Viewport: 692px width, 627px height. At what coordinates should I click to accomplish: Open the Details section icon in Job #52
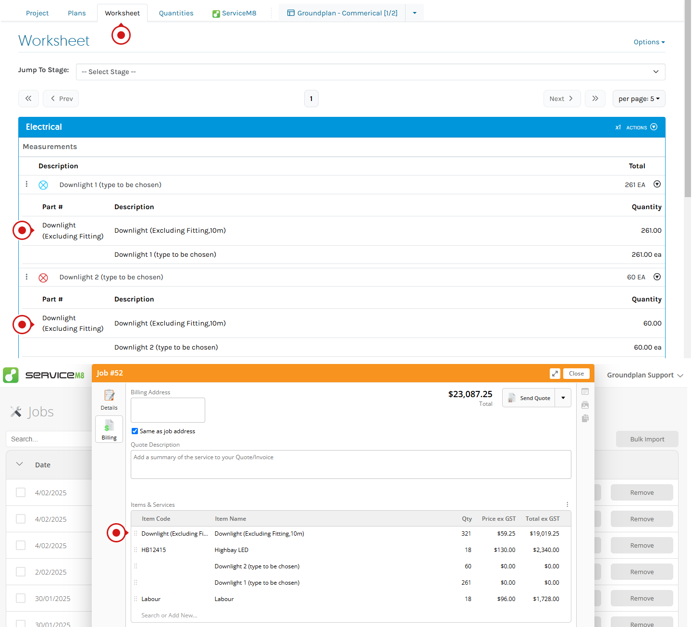tap(109, 400)
